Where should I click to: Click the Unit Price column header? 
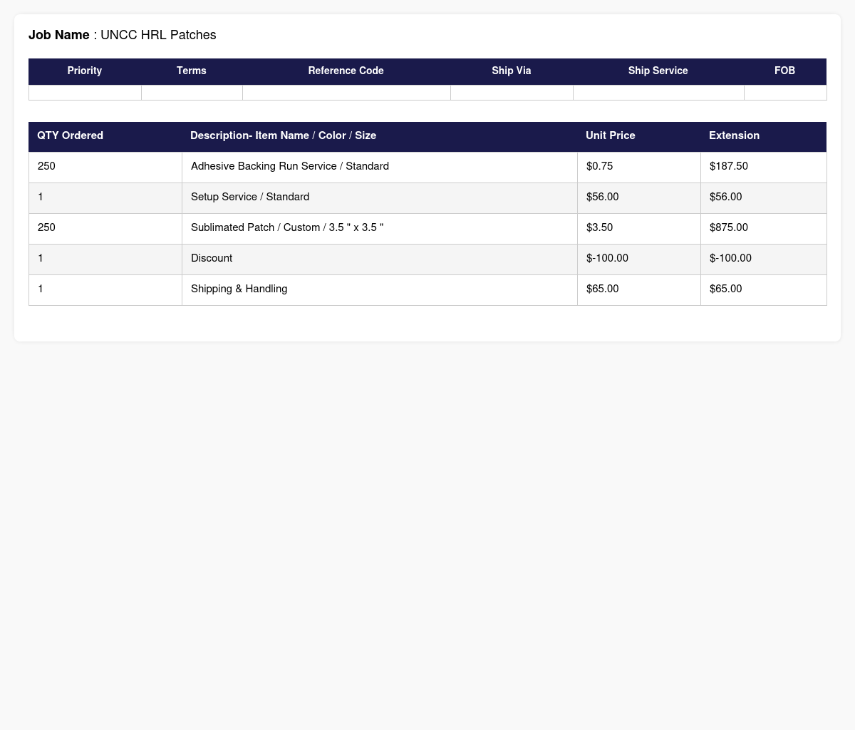pyautogui.click(x=639, y=136)
